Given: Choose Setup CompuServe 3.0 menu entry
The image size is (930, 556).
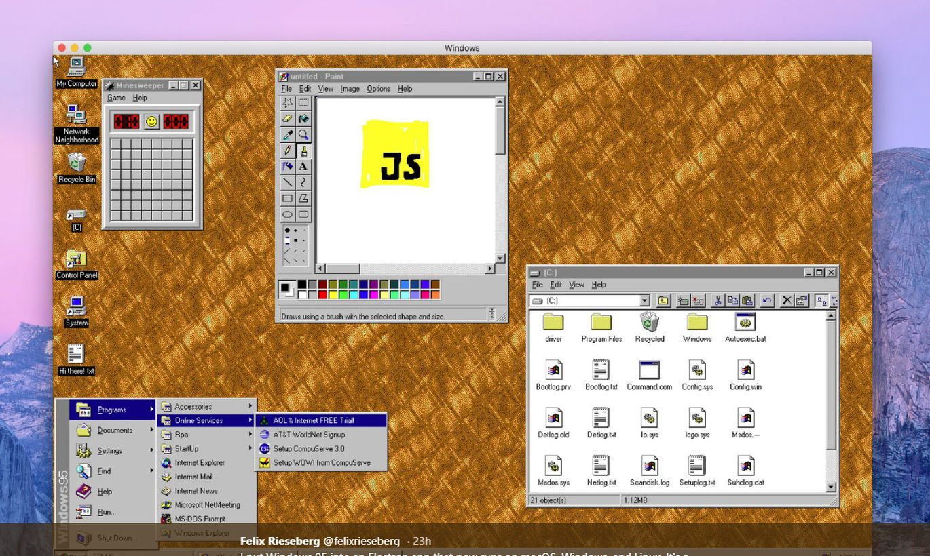Looking at the screenshot, I should tap(321, 449).
